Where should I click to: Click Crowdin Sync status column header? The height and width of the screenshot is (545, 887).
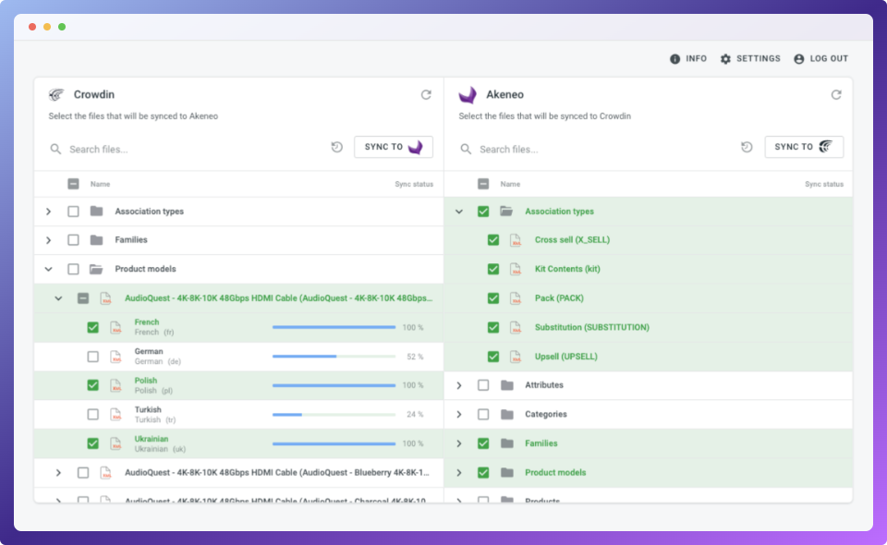click(414, 185)
